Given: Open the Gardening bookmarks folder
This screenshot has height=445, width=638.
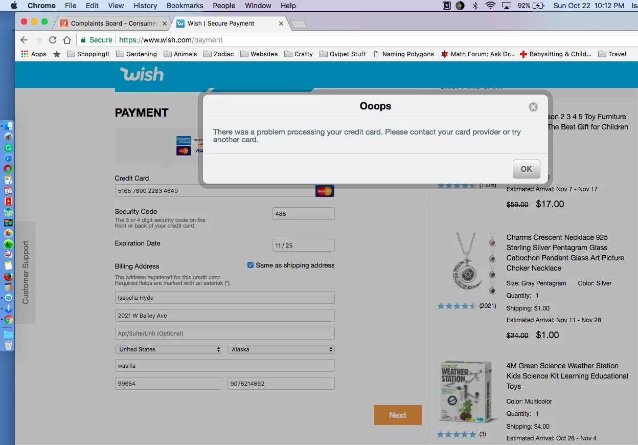Looking at the screenshot, I should tap(136, 54).
